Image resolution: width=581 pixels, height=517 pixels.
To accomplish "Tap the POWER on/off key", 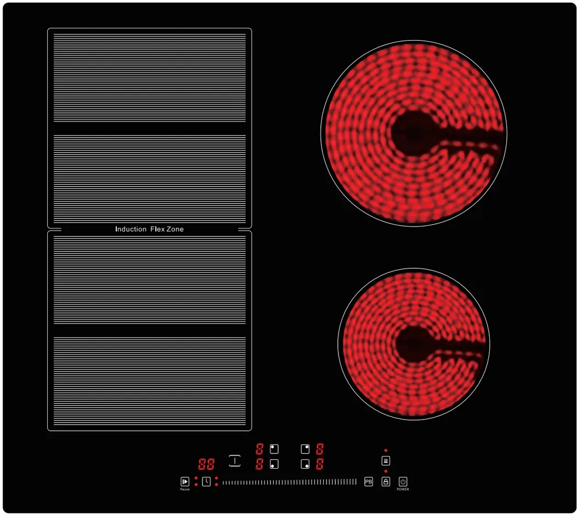I will point(403,481).
